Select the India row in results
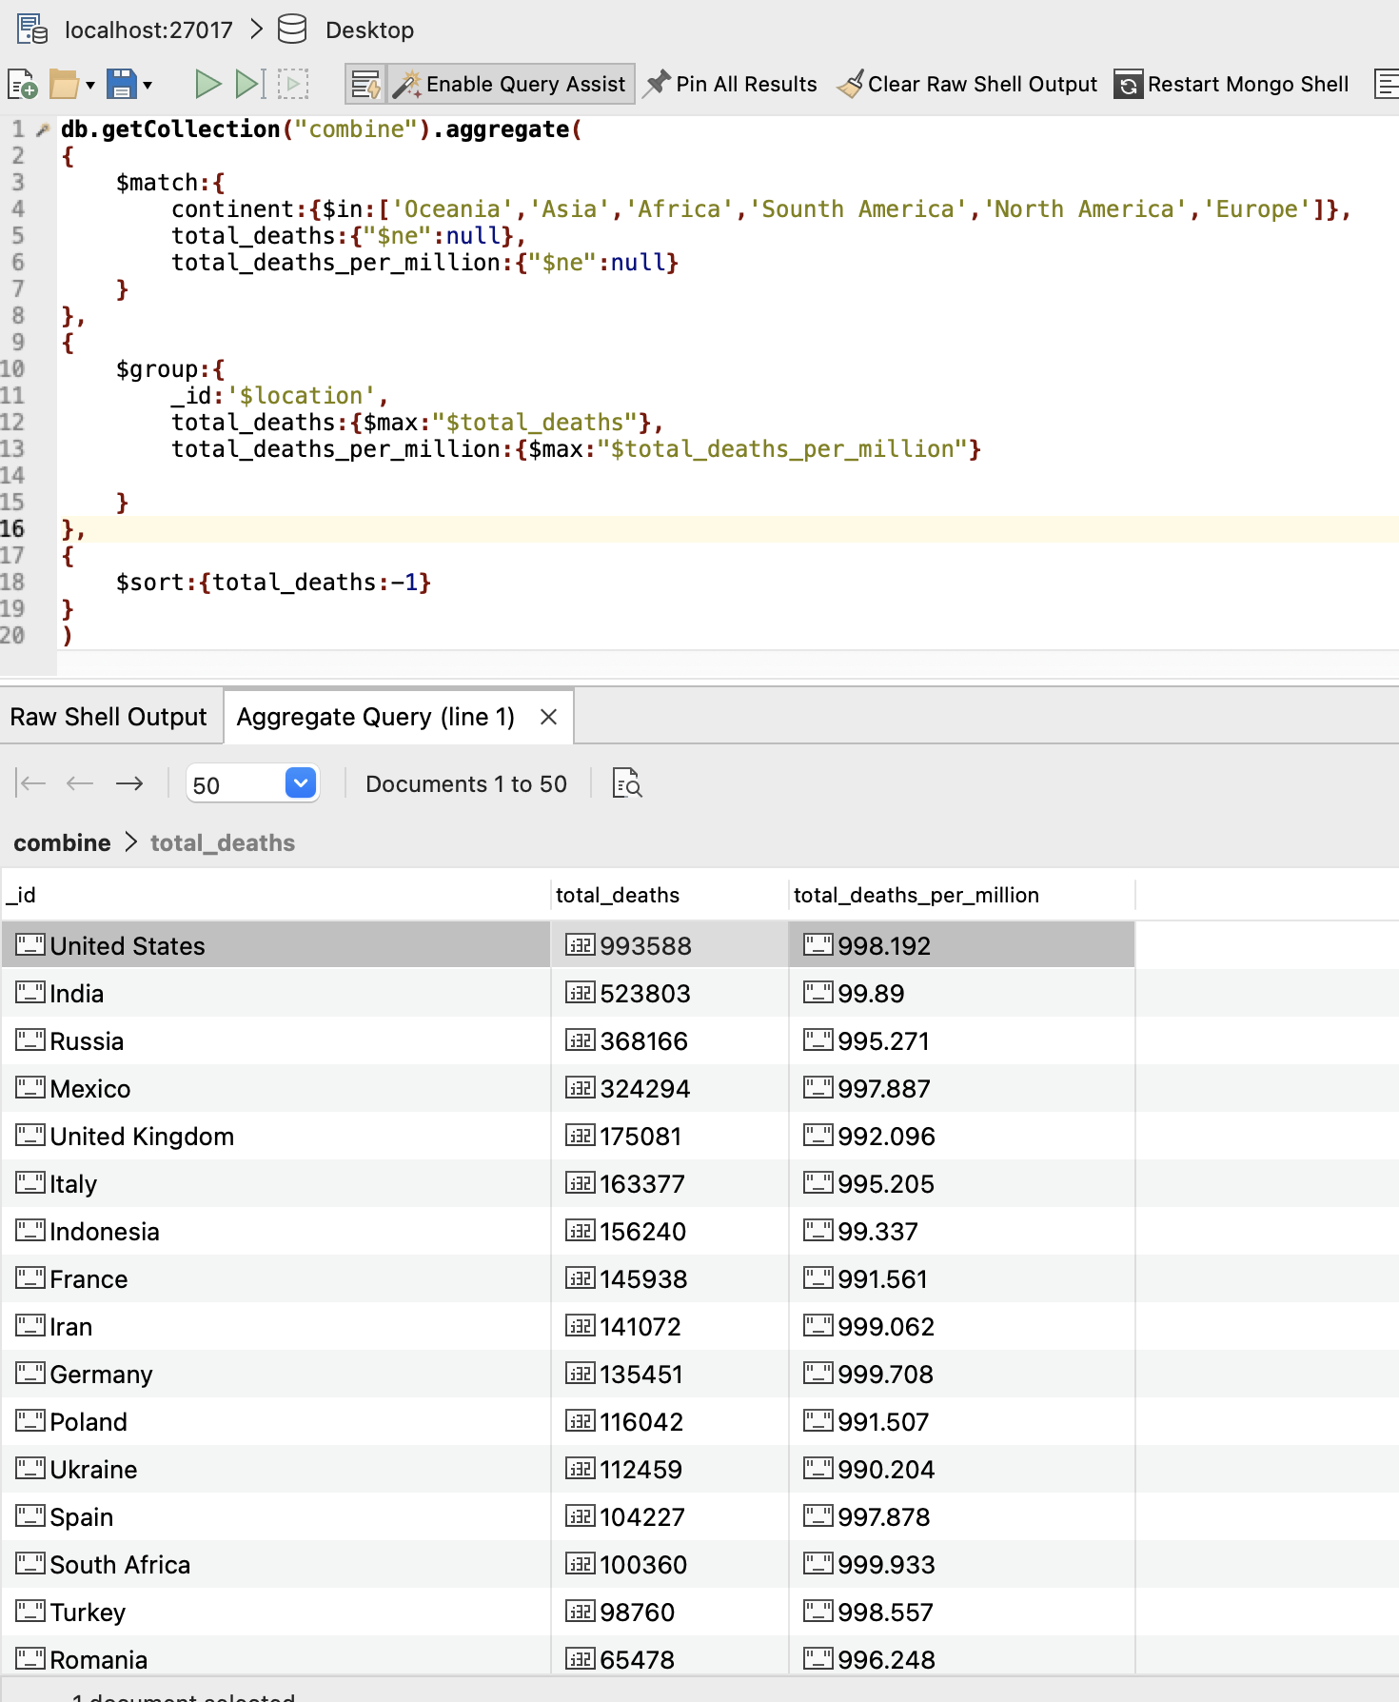This screenshot has height=1702, width=1399. (276, 993)
